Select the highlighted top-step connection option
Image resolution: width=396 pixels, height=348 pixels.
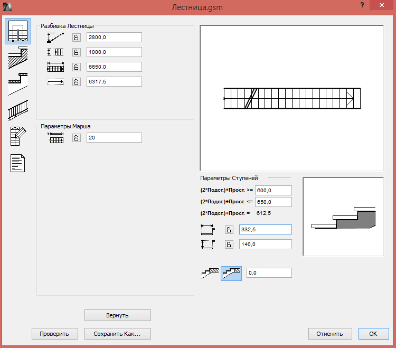pyautogui.click(x=231, y=273)
